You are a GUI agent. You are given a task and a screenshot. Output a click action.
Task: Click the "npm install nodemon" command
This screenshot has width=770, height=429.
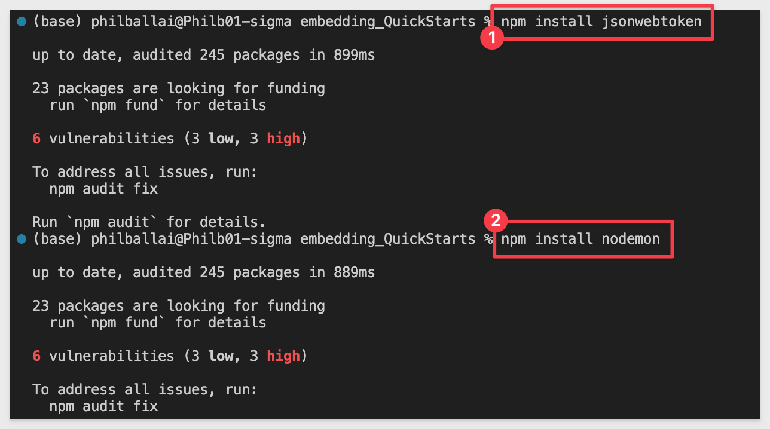(580, 239)
